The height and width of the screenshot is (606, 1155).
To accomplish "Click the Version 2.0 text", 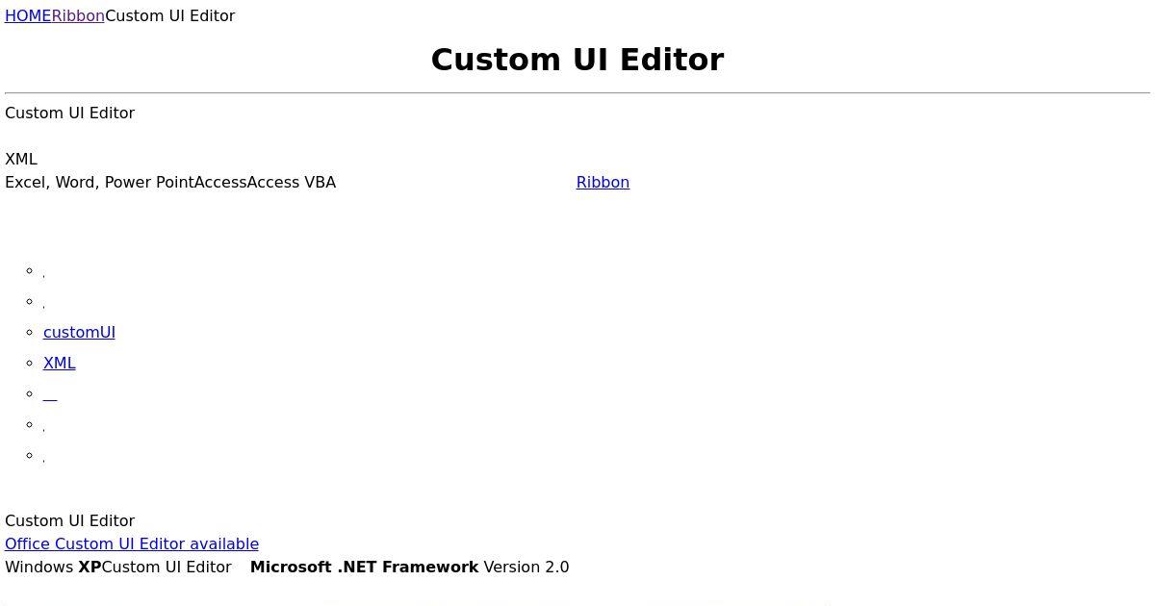I will click(x=526, y=567).
